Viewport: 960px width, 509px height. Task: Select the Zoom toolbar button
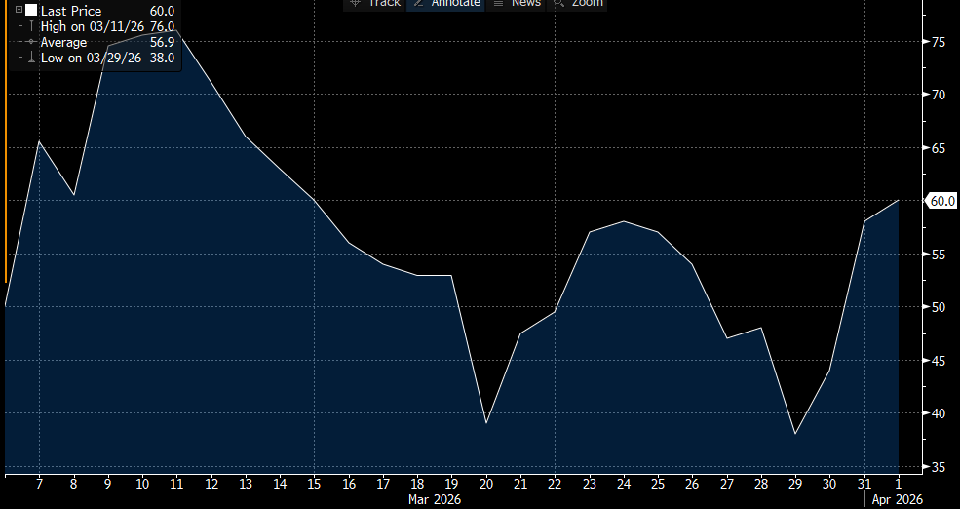click(577, 4)
